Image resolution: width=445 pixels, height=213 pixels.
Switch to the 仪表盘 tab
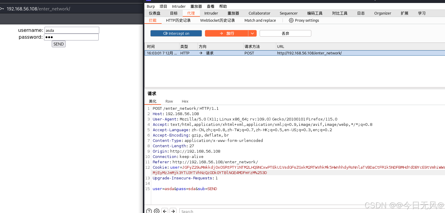(x=155, y=13)
